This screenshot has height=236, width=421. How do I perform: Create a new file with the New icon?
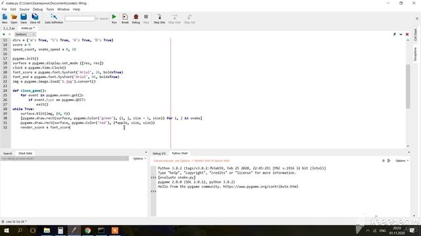(x=5, y=19)
